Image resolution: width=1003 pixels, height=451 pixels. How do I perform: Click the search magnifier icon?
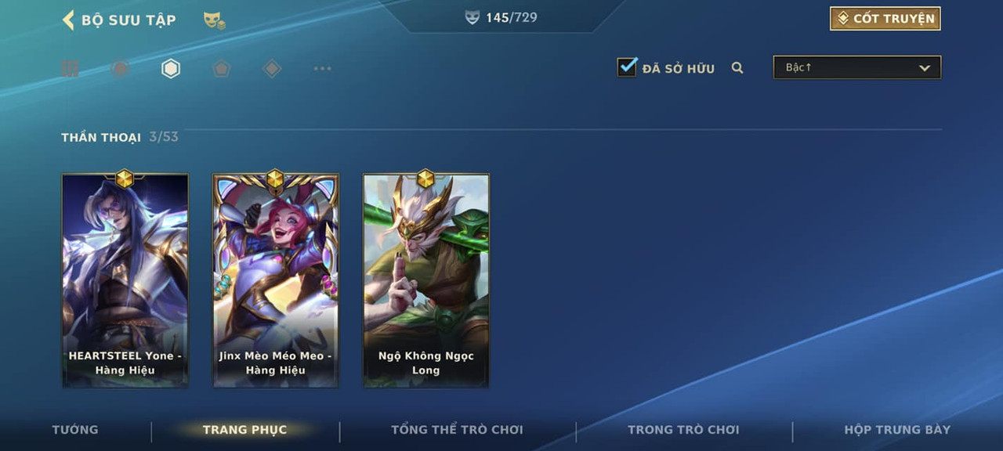[737, 68]
